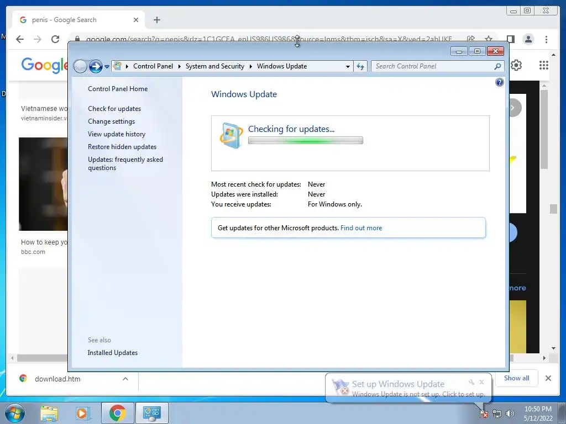Viewport: 566px width, 424px height.
Task: Select Windows Update breadcrumb
Action: point(282,66)
